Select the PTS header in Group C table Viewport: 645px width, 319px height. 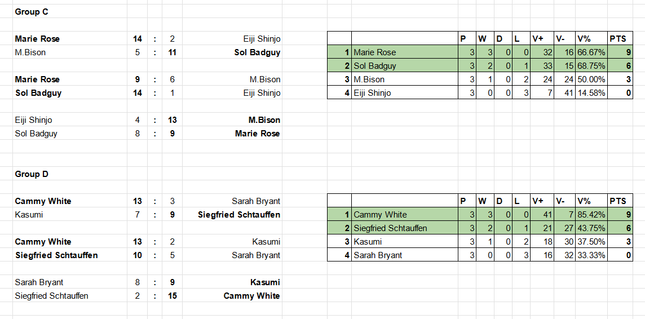[620, 39]
